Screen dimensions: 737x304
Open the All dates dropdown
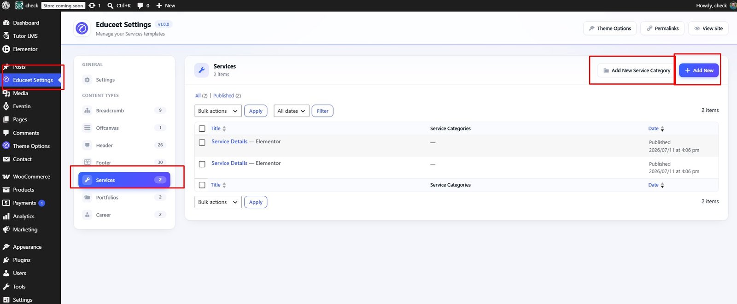point(292,111)
